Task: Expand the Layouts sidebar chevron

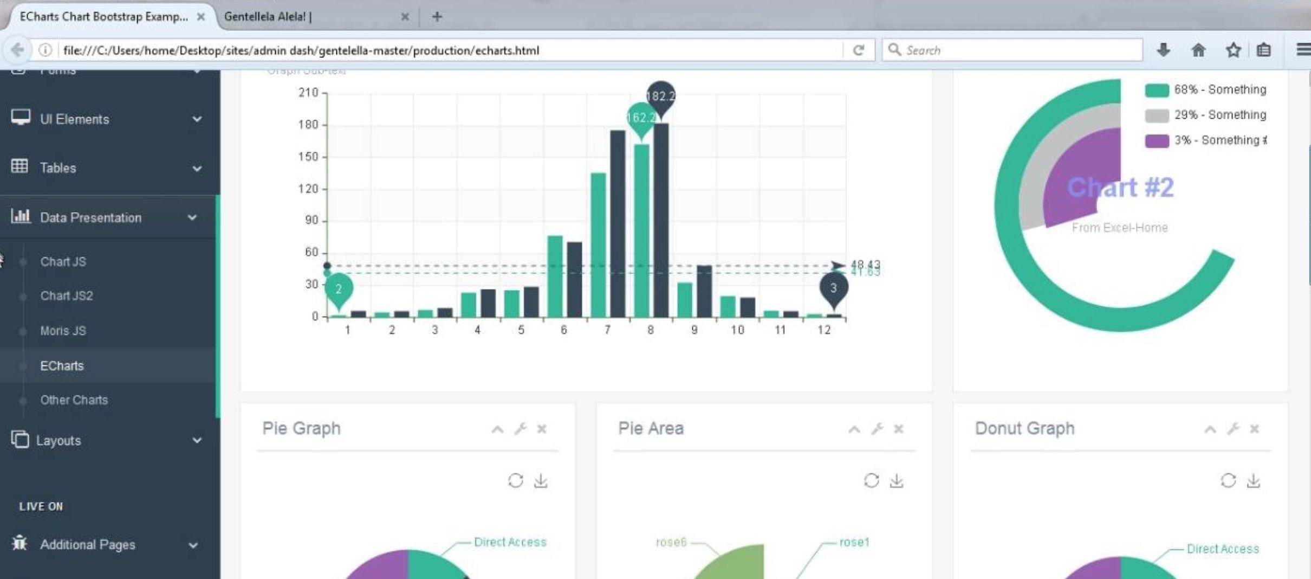Action: point(197,440)
